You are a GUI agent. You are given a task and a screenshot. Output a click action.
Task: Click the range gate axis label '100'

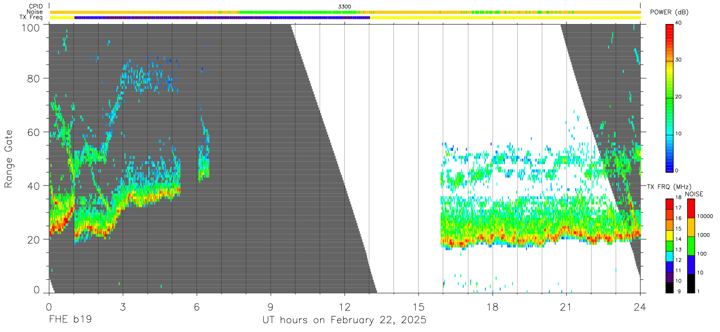[x=32, y=28]
